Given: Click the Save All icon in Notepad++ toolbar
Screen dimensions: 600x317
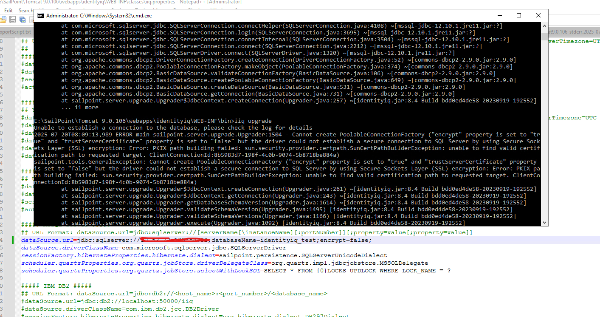Looking at the screenshot, I should click(x=22, y=20).
